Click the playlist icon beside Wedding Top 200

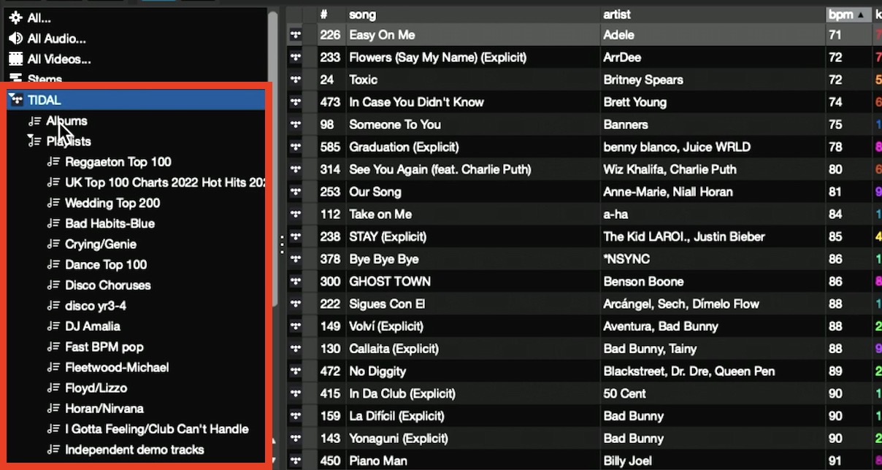(54, 203)
